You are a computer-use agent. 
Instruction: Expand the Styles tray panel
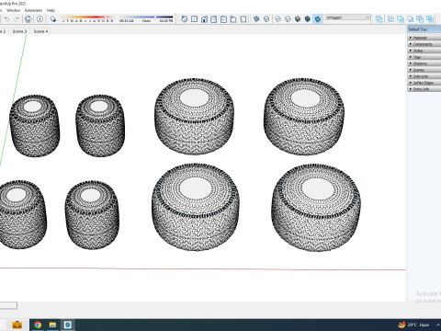(x=424, y=51)
